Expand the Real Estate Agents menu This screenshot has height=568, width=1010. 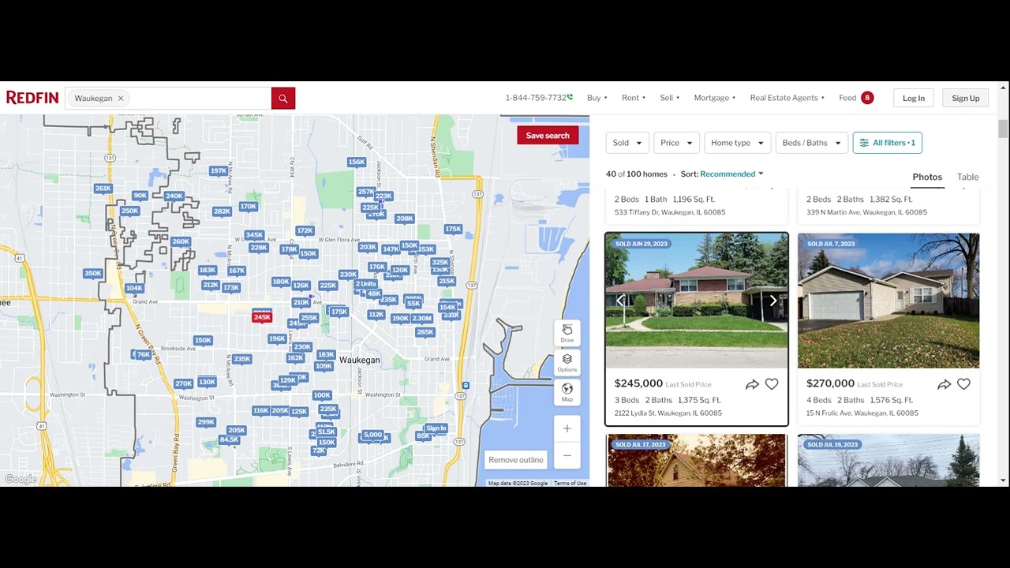point(787,98)
